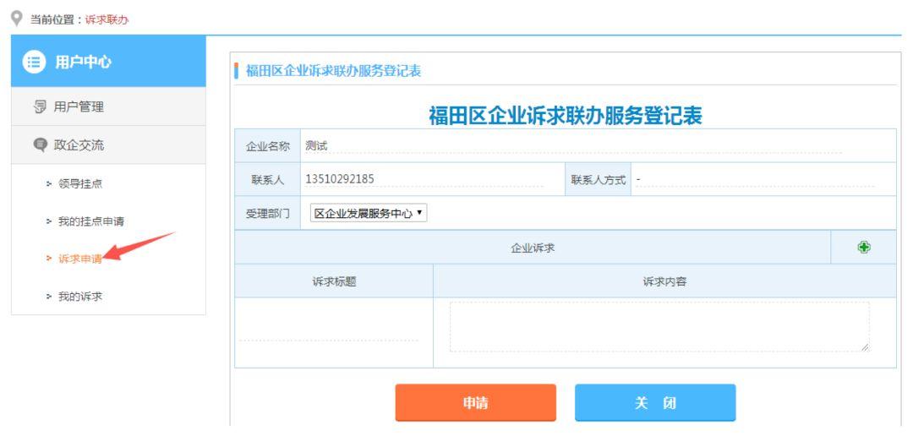Collapse the 政企交流 menu section
Viewport: 913px width, 447px height.
108,145
